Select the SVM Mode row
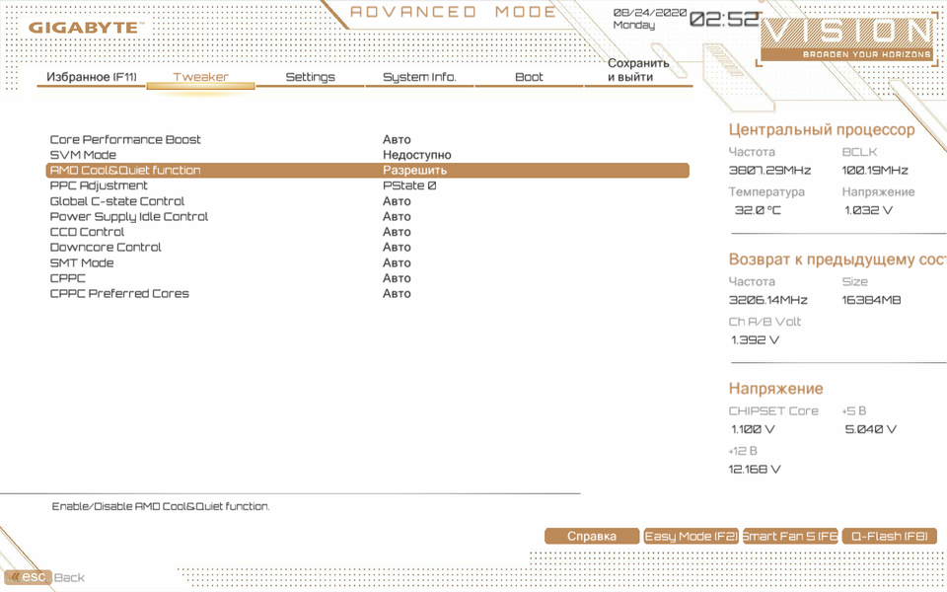Screen dimensions: 947x592 (367, 155)
